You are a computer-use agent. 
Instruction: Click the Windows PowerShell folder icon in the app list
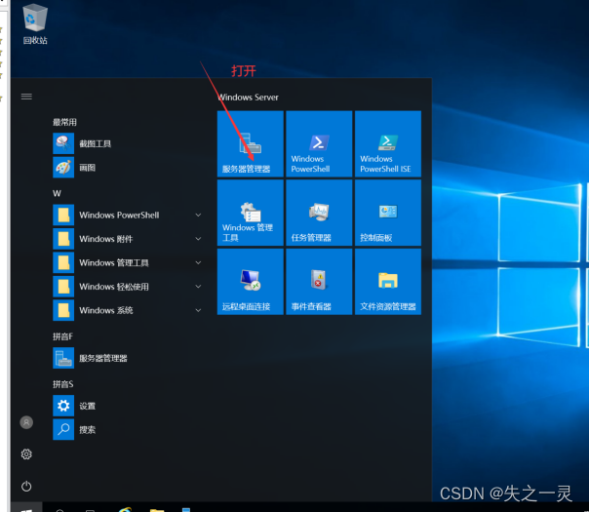63,215
